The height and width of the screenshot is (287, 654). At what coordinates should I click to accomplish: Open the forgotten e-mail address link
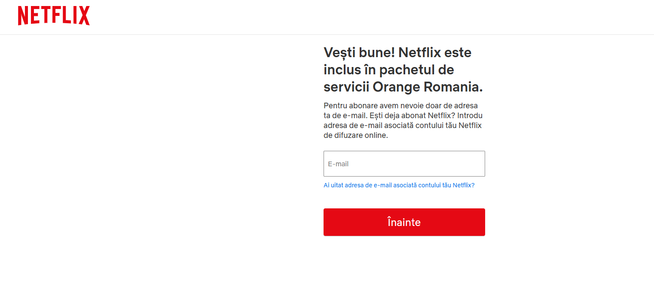399,185
